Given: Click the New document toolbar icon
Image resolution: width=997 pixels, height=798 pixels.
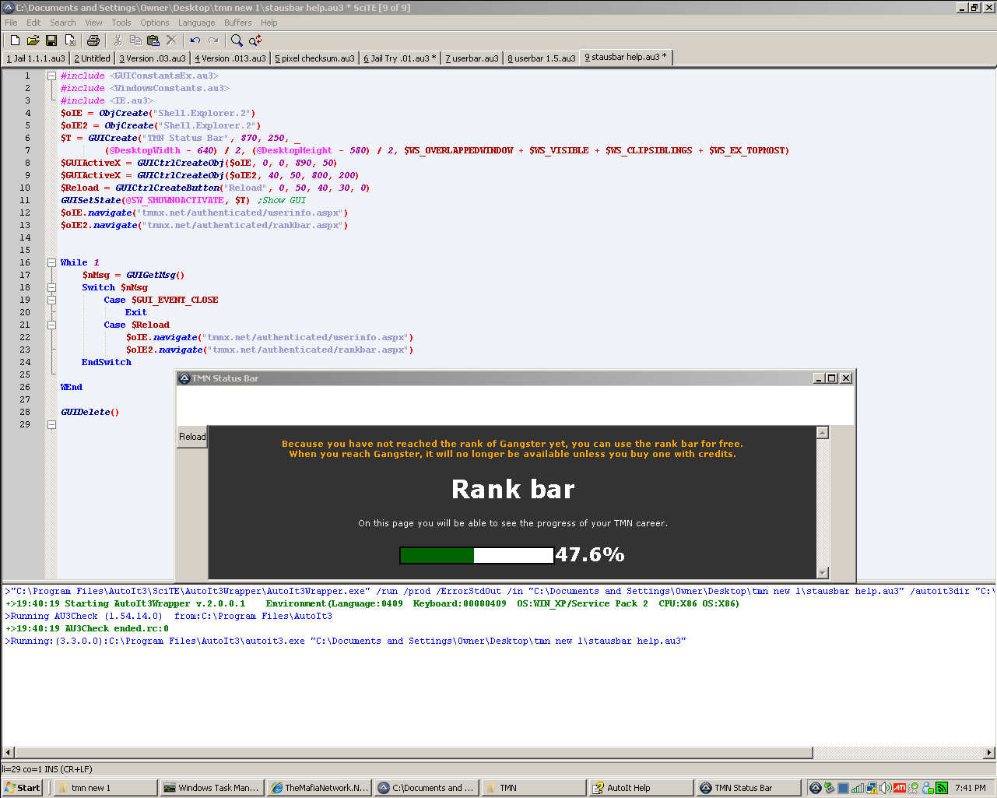Looking at the screenshot, I should tap(15, 40).
